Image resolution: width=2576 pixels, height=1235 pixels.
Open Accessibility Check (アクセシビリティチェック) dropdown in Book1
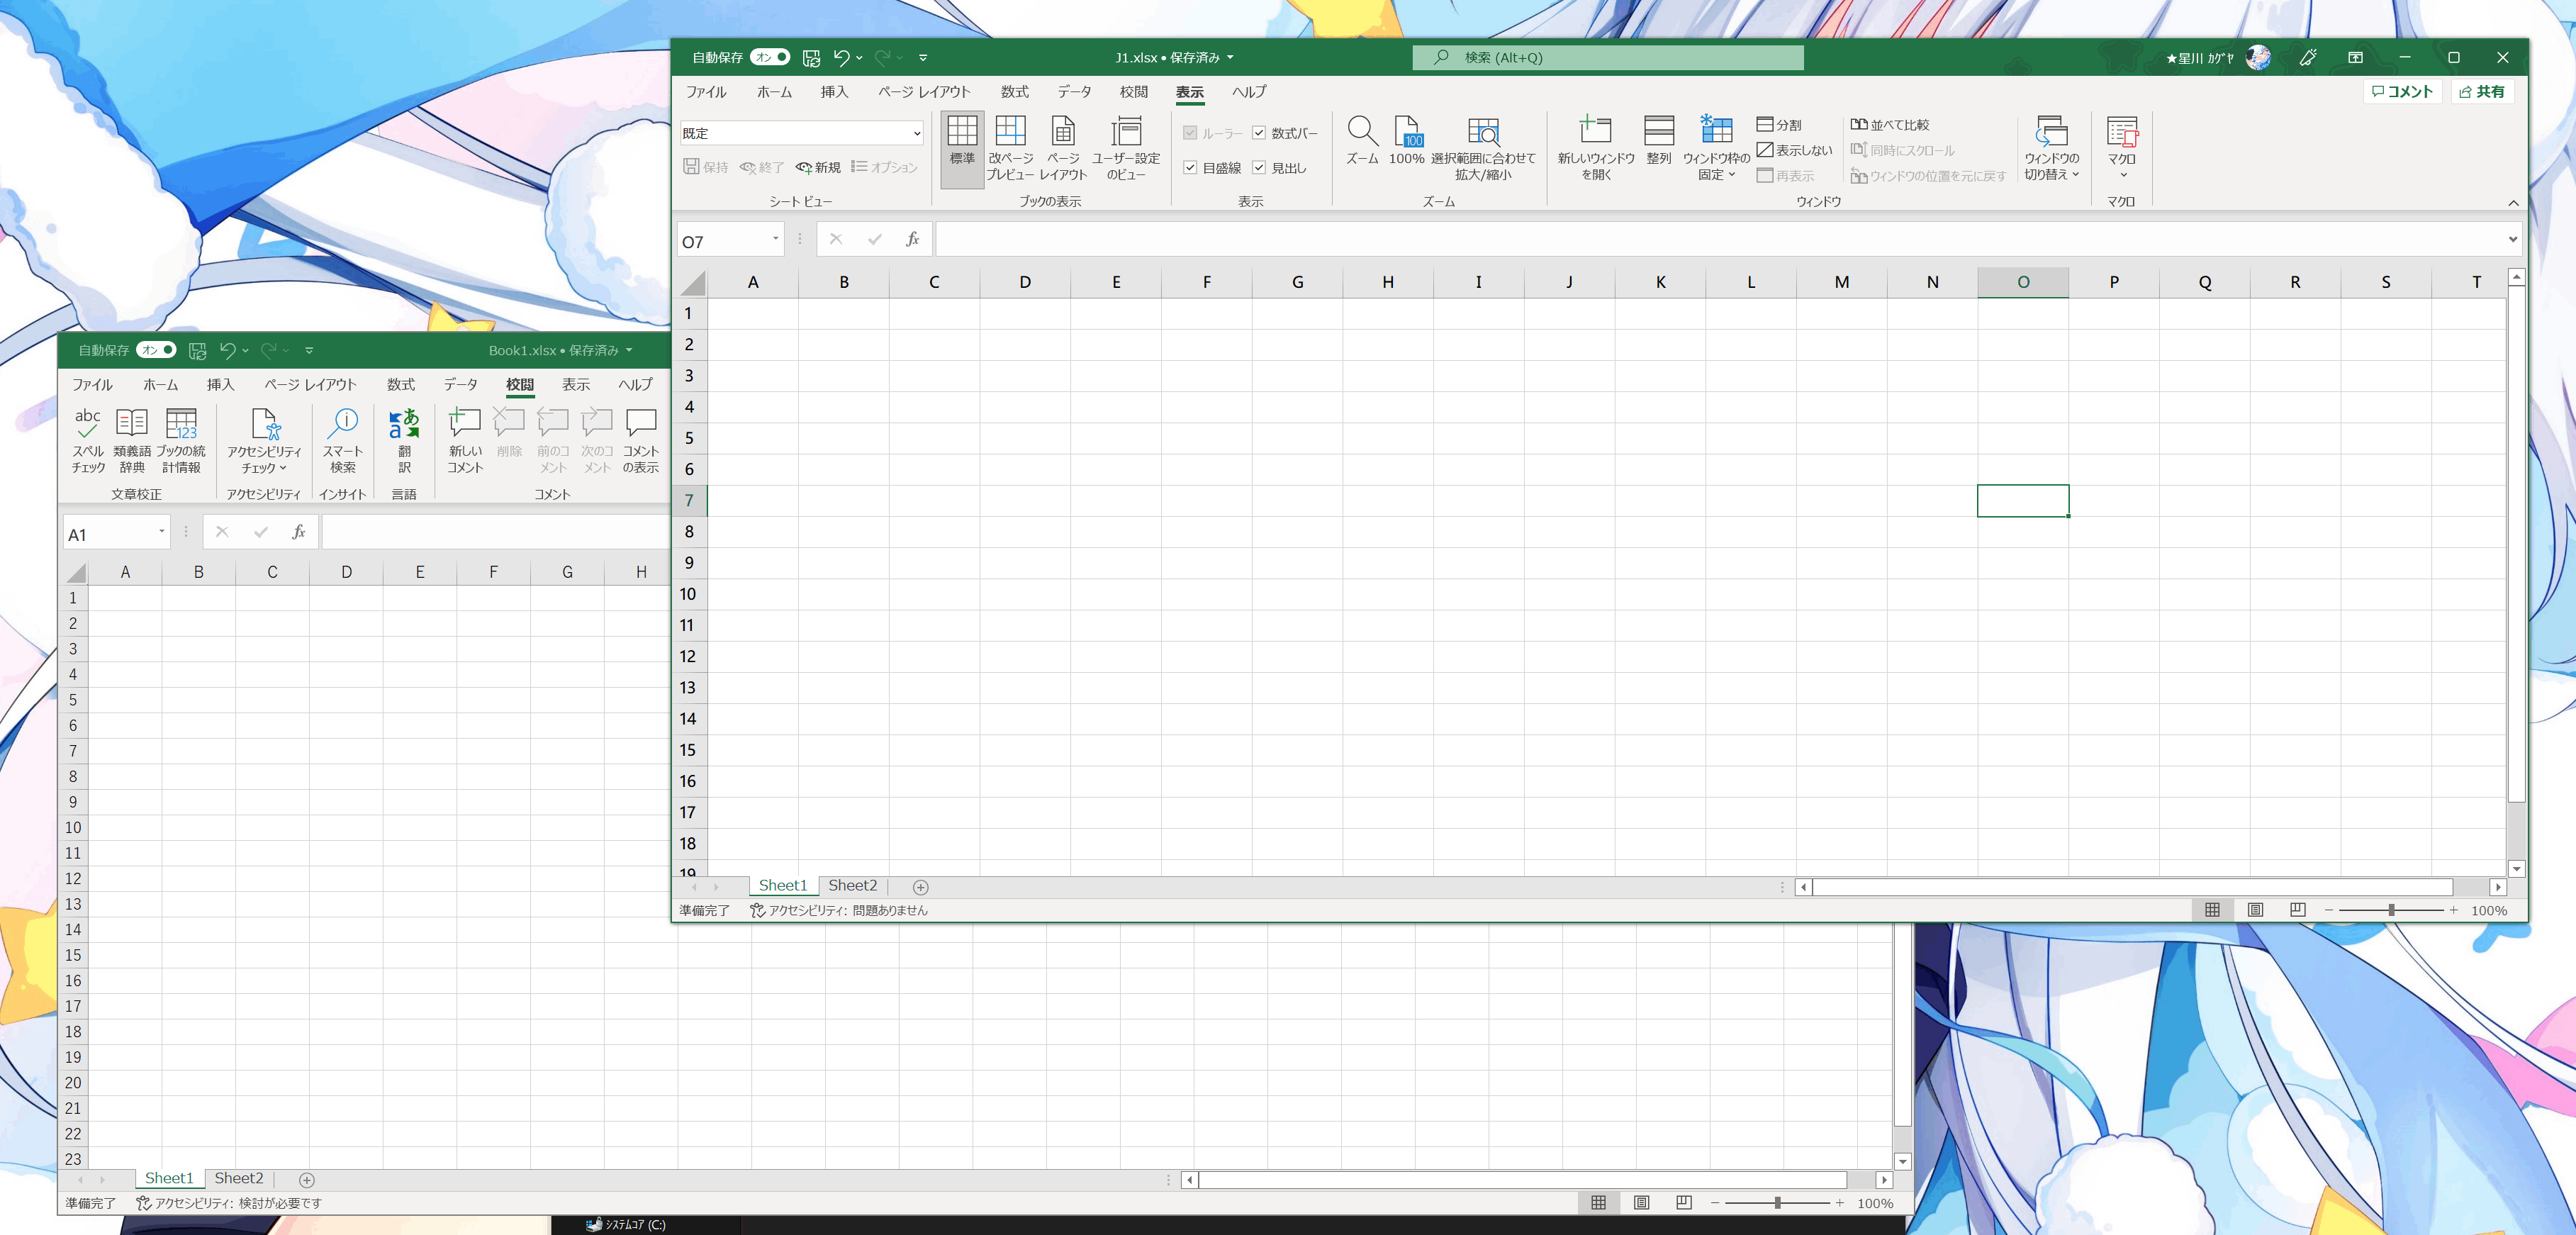(264, 460)
